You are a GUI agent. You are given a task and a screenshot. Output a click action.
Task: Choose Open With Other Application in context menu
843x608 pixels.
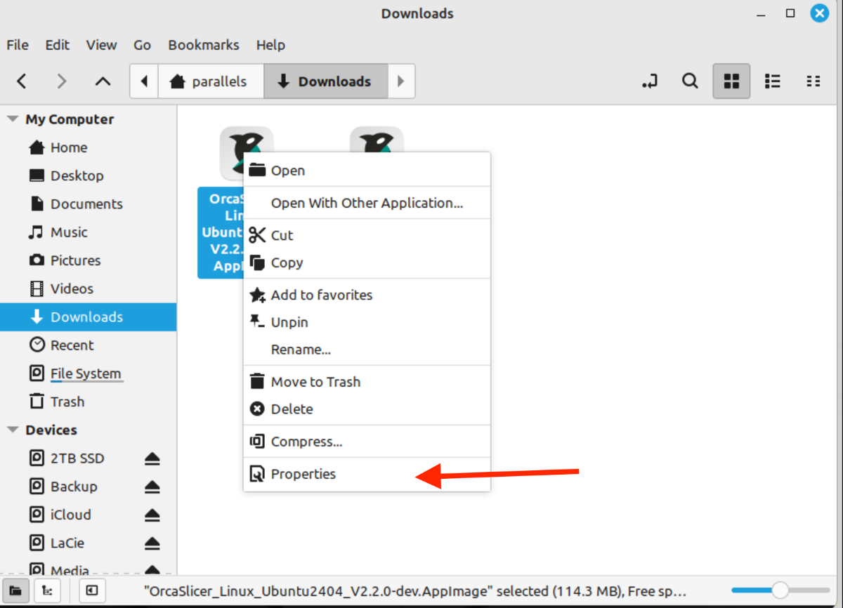click(x=367, y=203)
